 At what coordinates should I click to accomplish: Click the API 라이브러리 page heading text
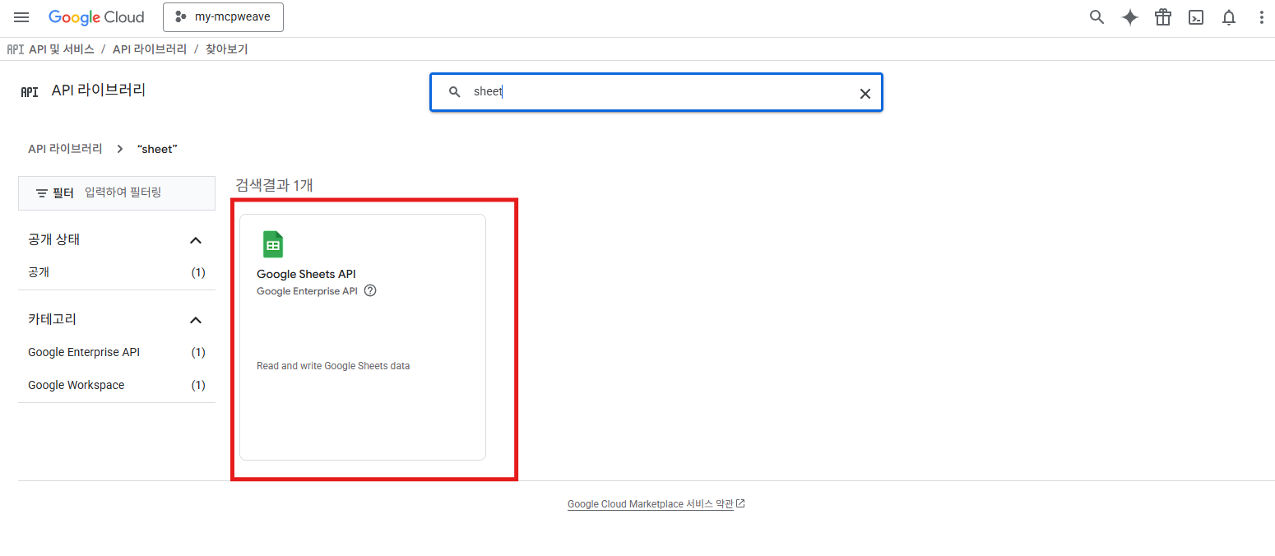coord(99,90)
